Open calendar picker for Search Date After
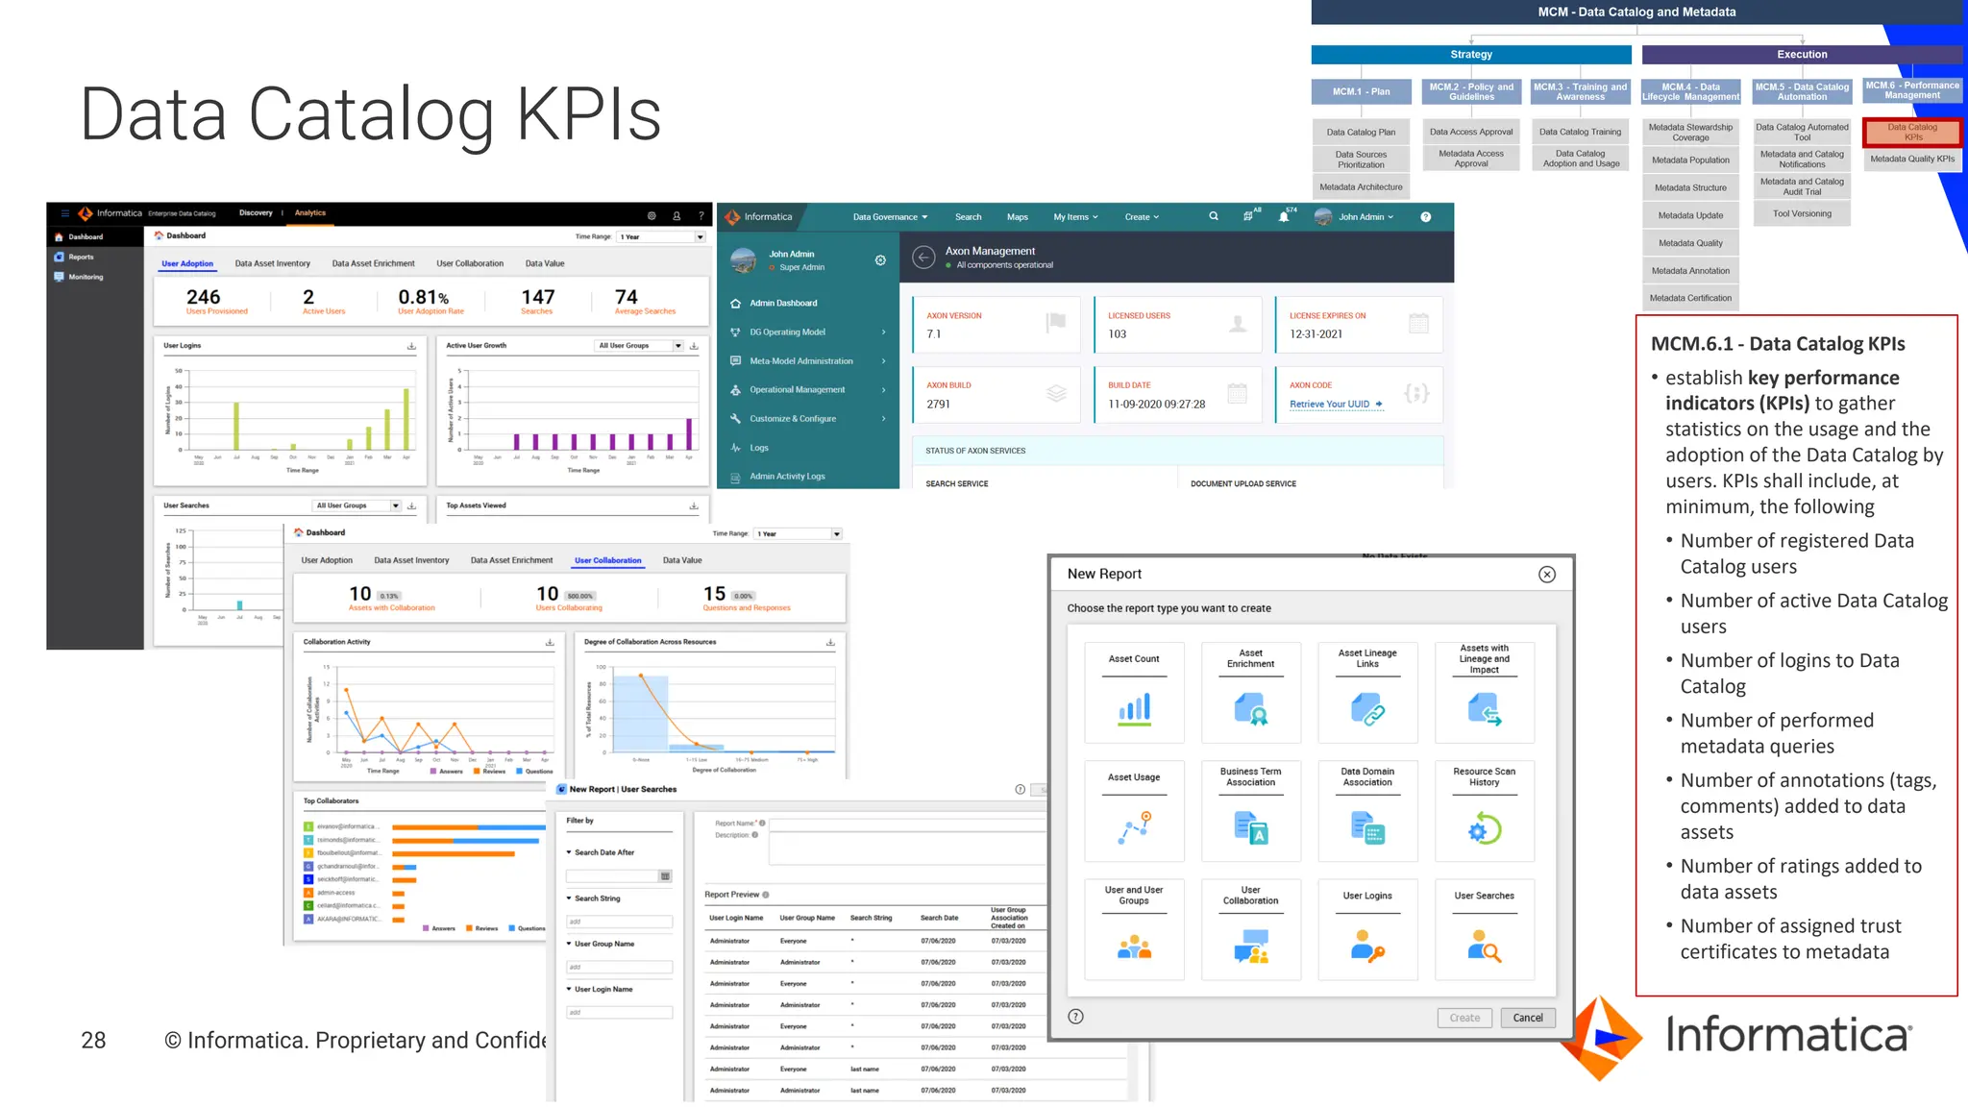The height and width of the screenshot is (1107, 1968). 665,876
